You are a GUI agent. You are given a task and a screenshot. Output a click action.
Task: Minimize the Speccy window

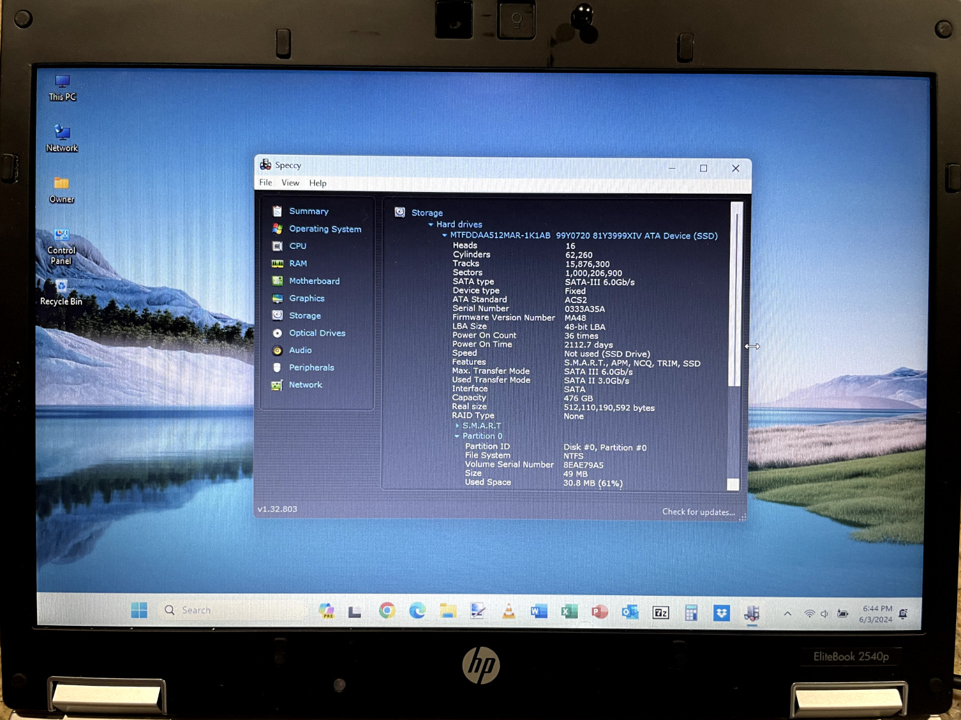point(672,169)
